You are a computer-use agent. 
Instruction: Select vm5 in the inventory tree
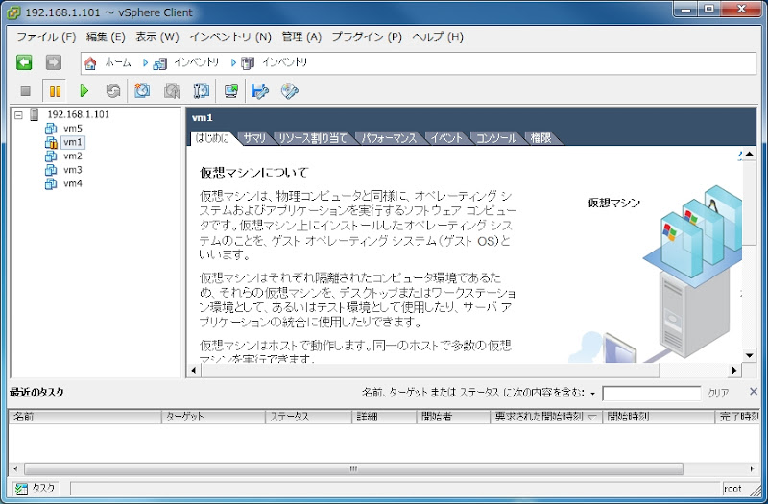tap(73, 129)
